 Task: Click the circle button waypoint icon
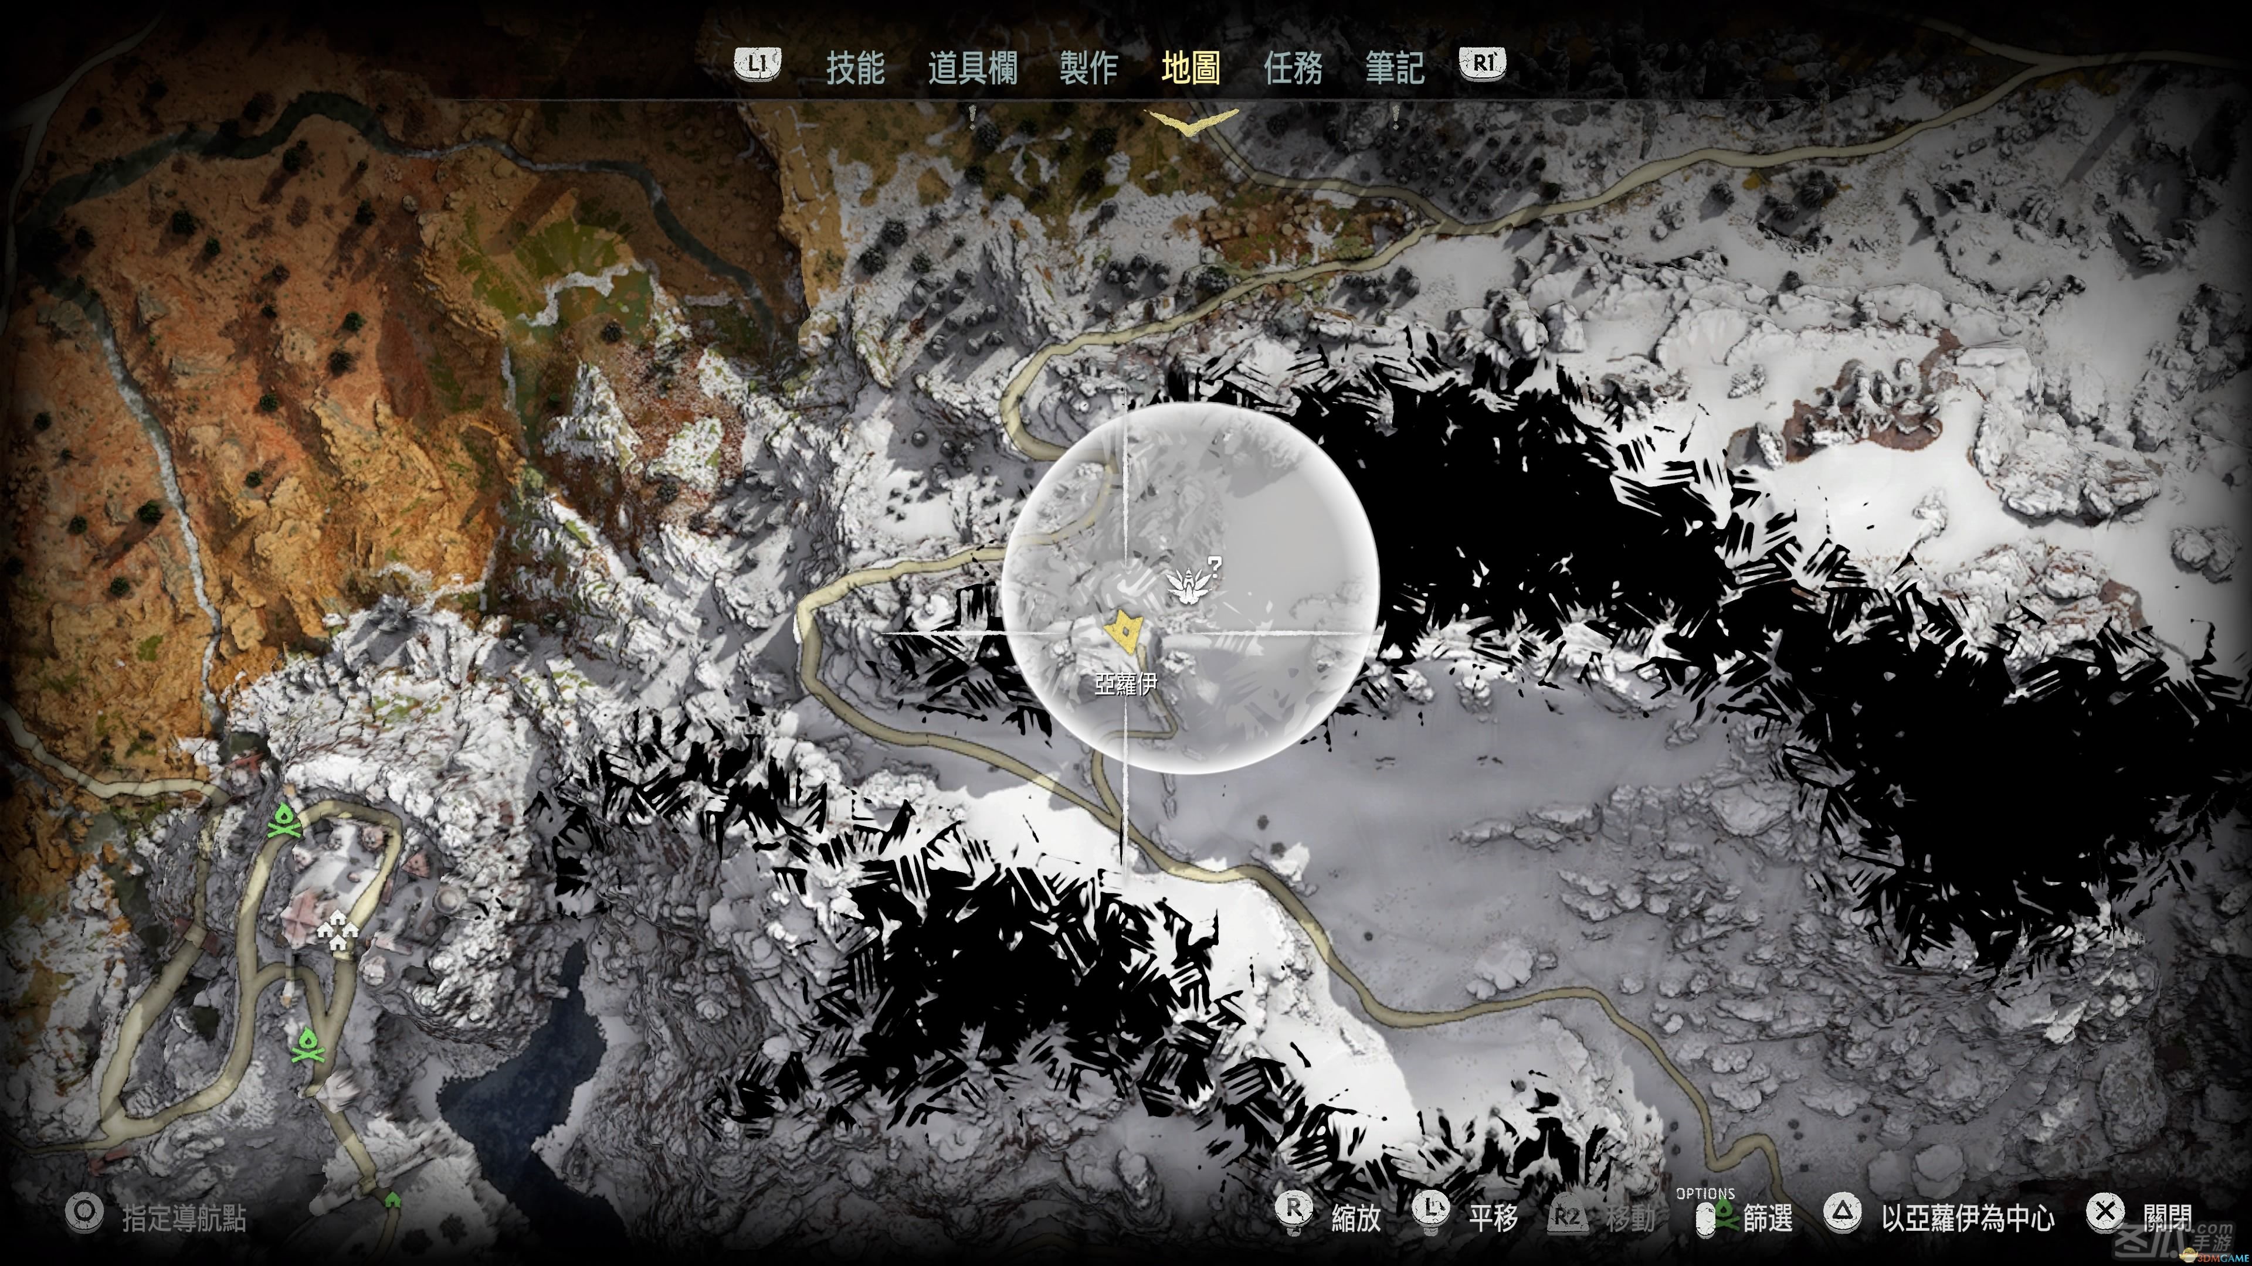[x=84, y=1214]
